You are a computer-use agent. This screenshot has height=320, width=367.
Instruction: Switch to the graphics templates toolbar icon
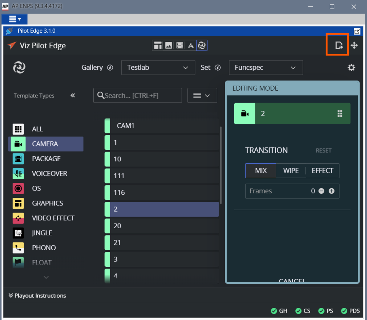tap(158, 46)
